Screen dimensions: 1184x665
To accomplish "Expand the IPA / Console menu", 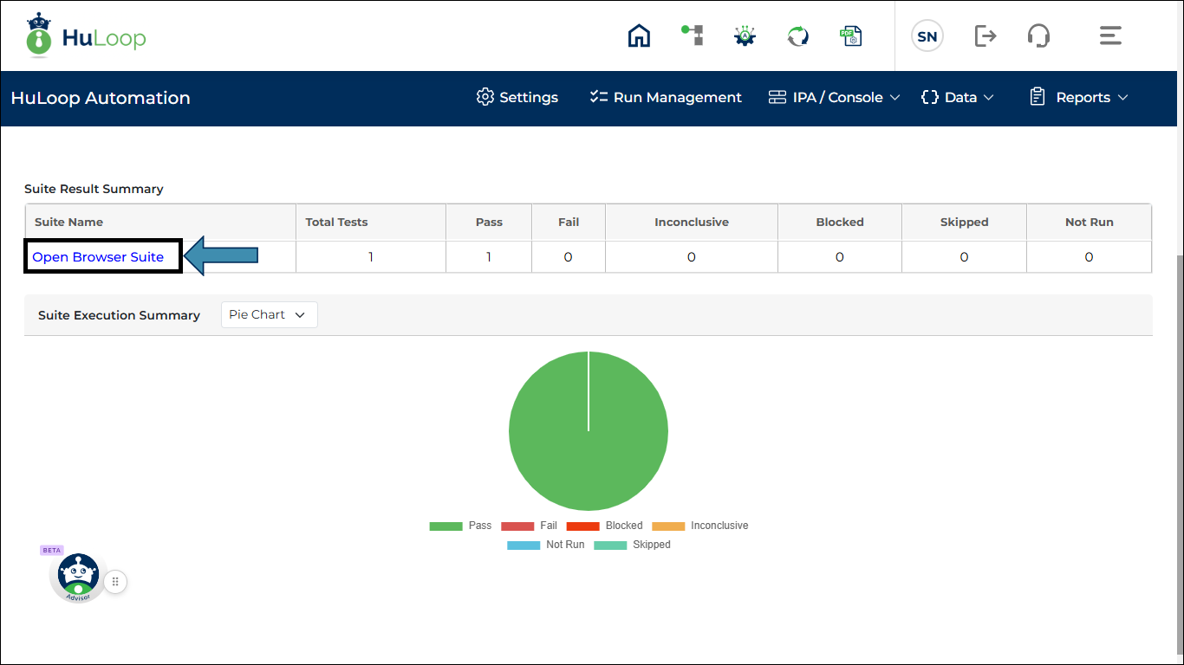I will pyautogui.click(x=834, y=98).
